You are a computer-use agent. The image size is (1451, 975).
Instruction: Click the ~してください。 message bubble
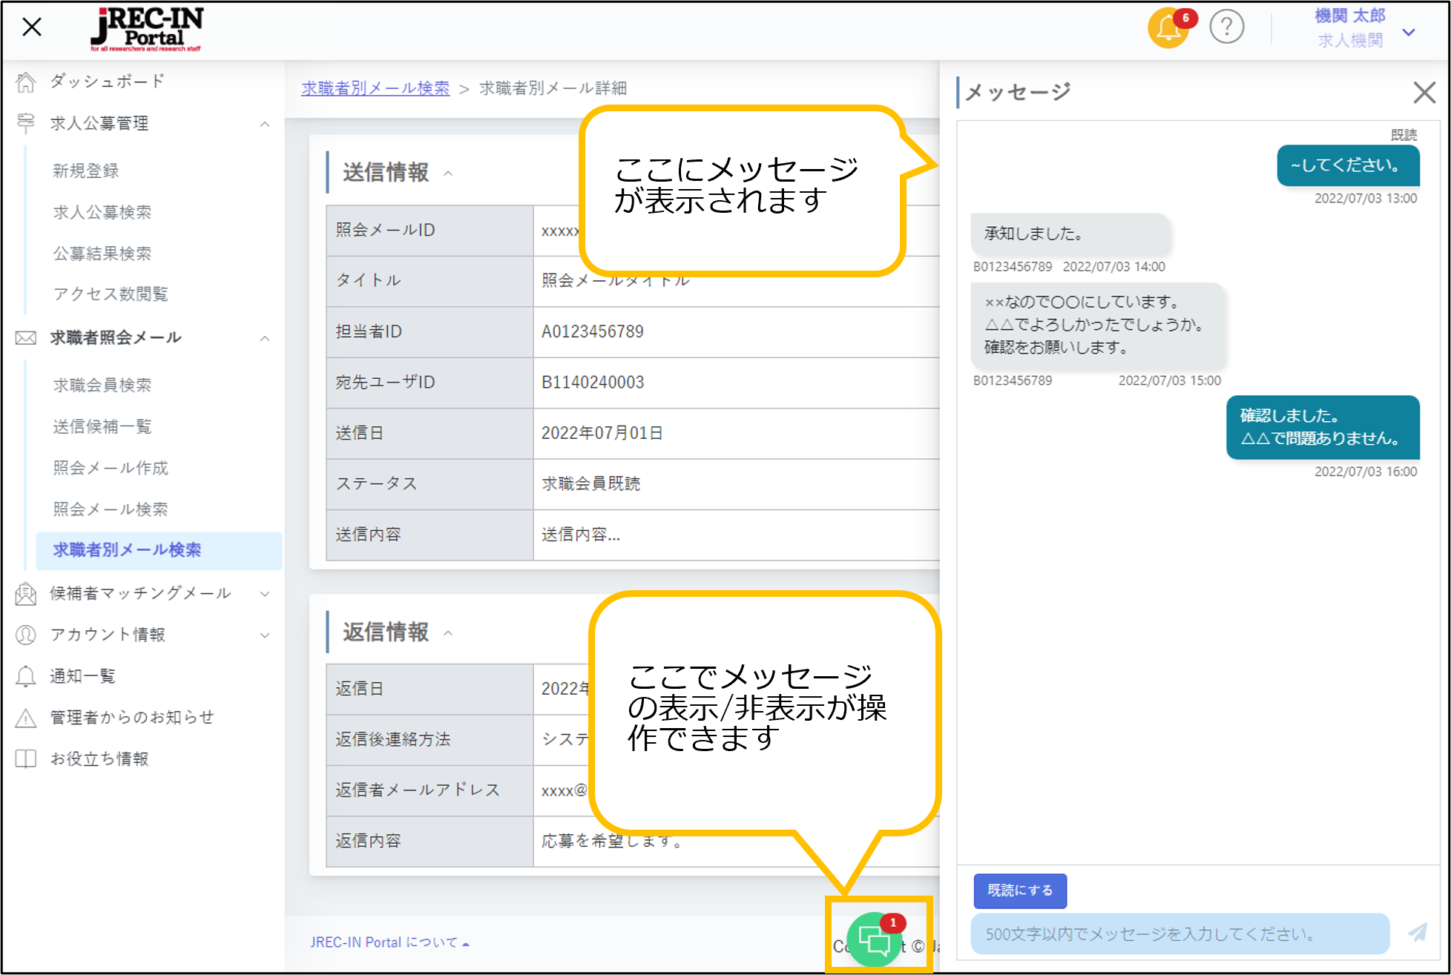pos(1348,165)
